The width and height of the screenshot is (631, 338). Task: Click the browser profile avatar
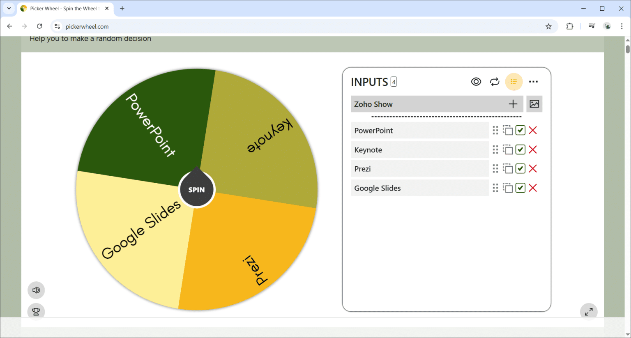tap(607, 26)
